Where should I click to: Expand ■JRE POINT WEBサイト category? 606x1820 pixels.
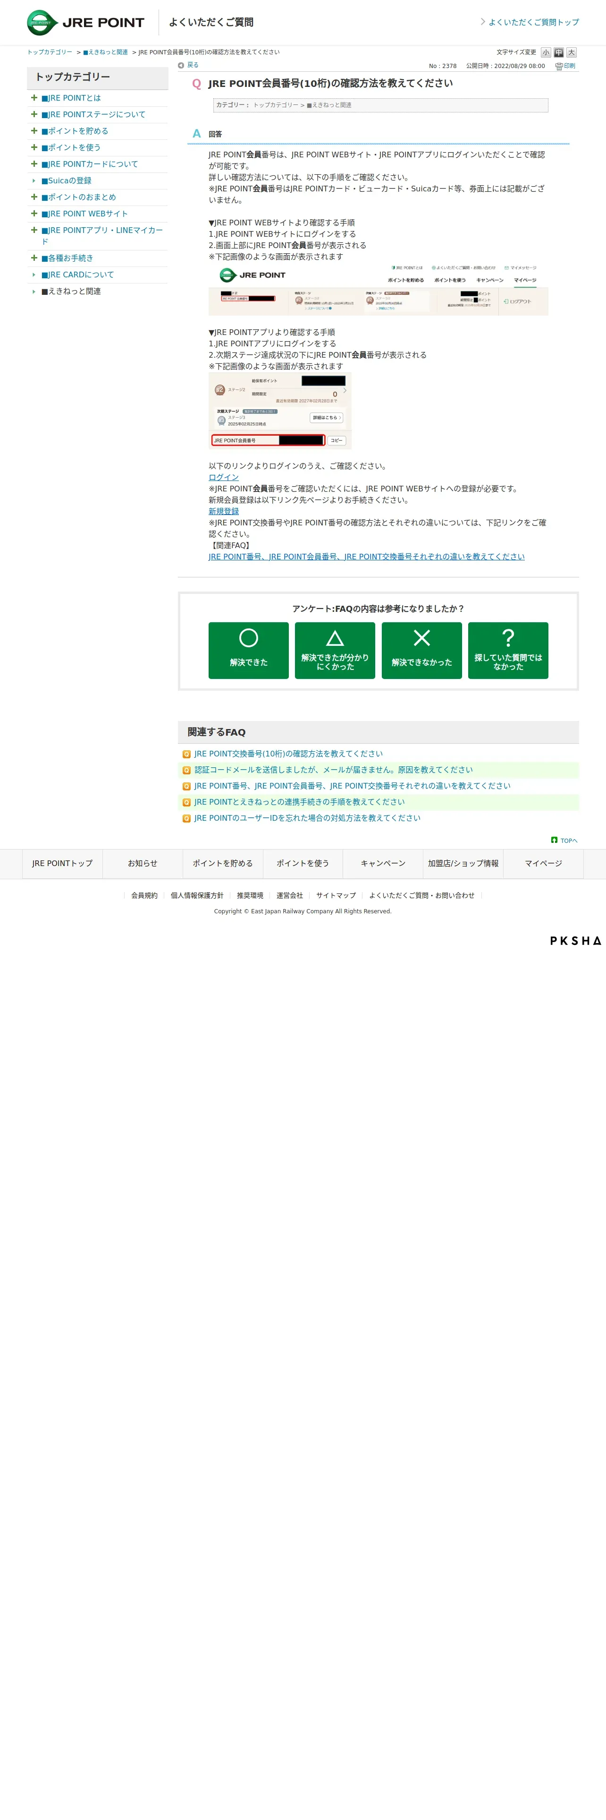[34, 214]
